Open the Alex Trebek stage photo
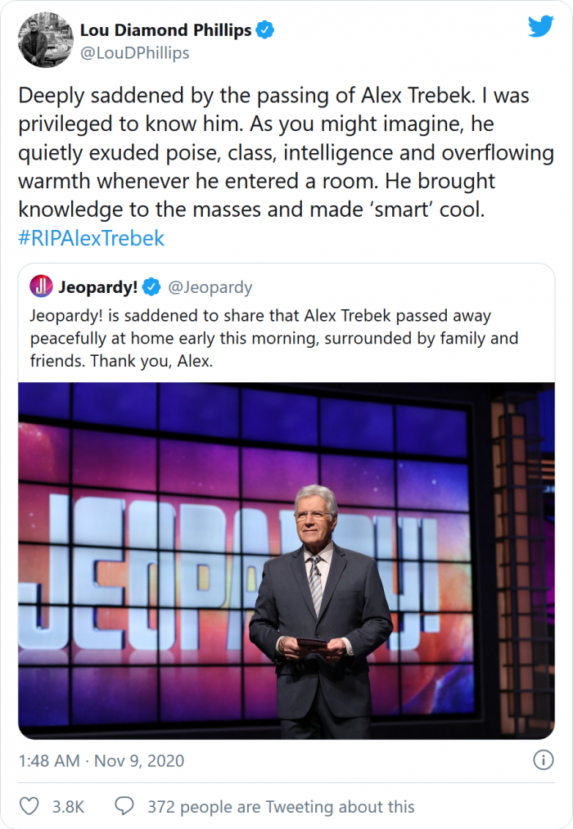 pyautogui.click(x=286, y=561)
